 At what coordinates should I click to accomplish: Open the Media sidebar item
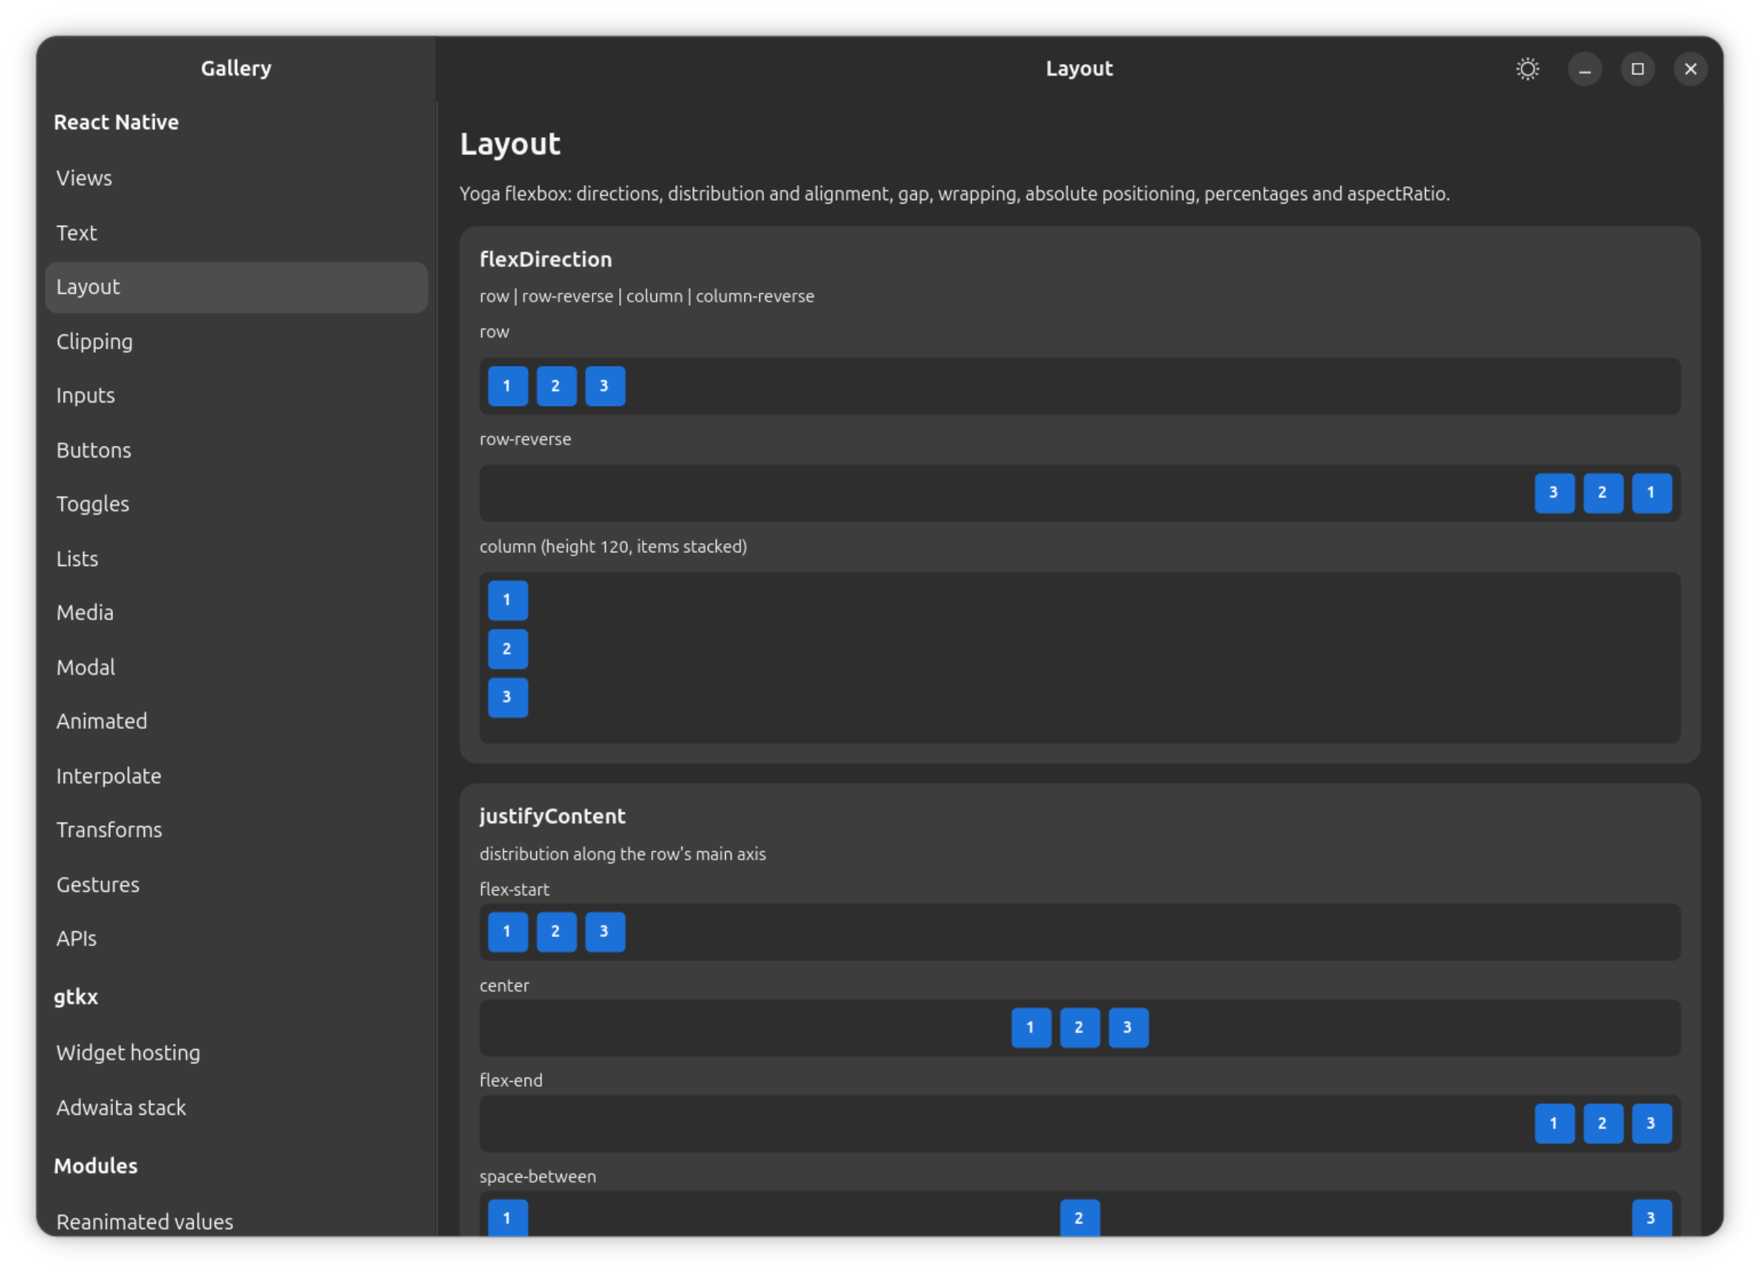pos(237,612)
